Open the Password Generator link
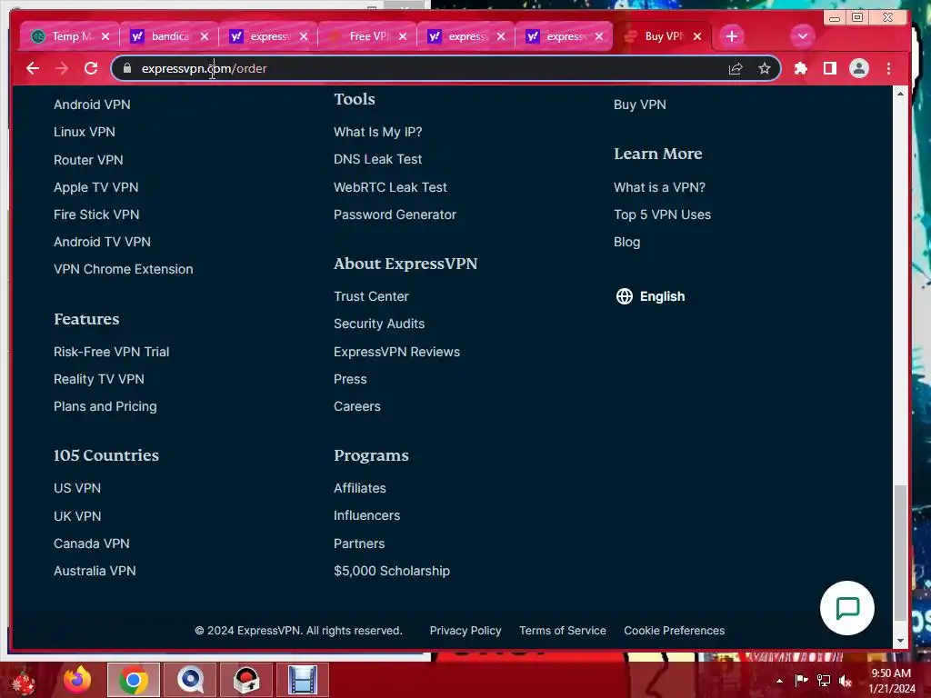Viewport: 931px width, 698px height. tap(395, 214)
